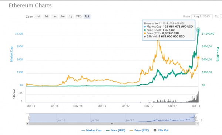222x135 pixels.
Task: Click the tooltip 24h Vol value 9 674 000 000 USD
Action: (171, 37)
